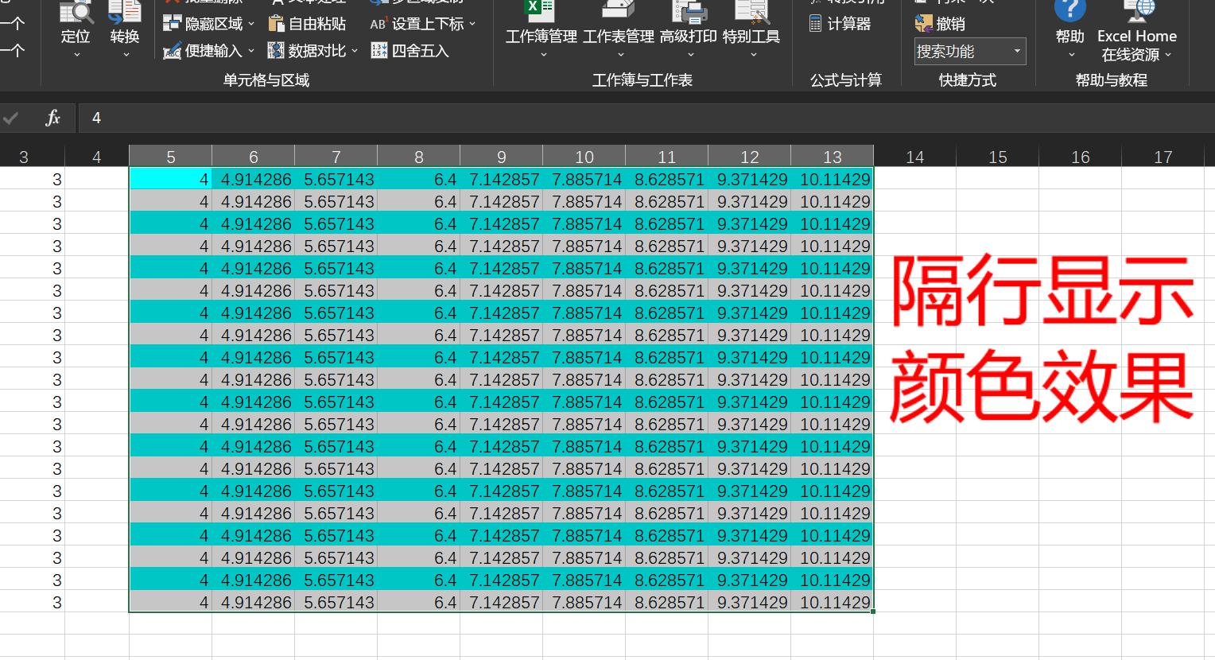1215x660 pixels.
Task: Click first-row cell 6.4 in column 8
Action: (x=419, y=179)
